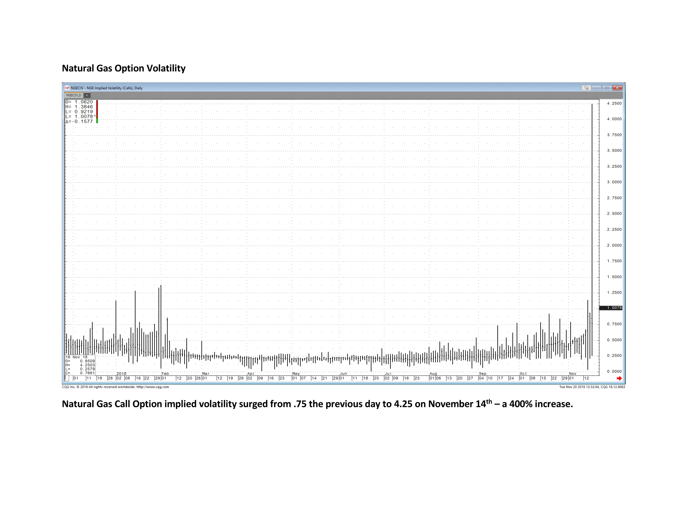This screenshot has height=525, width=680.
Task: Click the link chart icon in title bar
Action: 586,88
